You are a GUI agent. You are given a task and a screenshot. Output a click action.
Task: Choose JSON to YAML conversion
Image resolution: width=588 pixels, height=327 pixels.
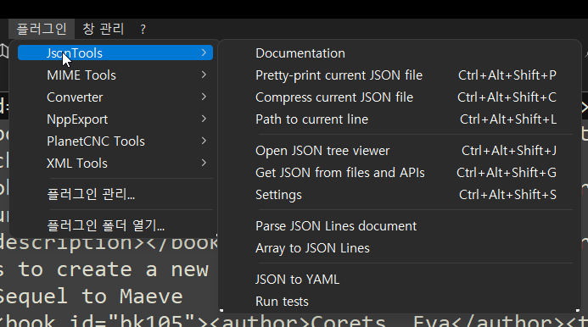click(x=400, y=280)
